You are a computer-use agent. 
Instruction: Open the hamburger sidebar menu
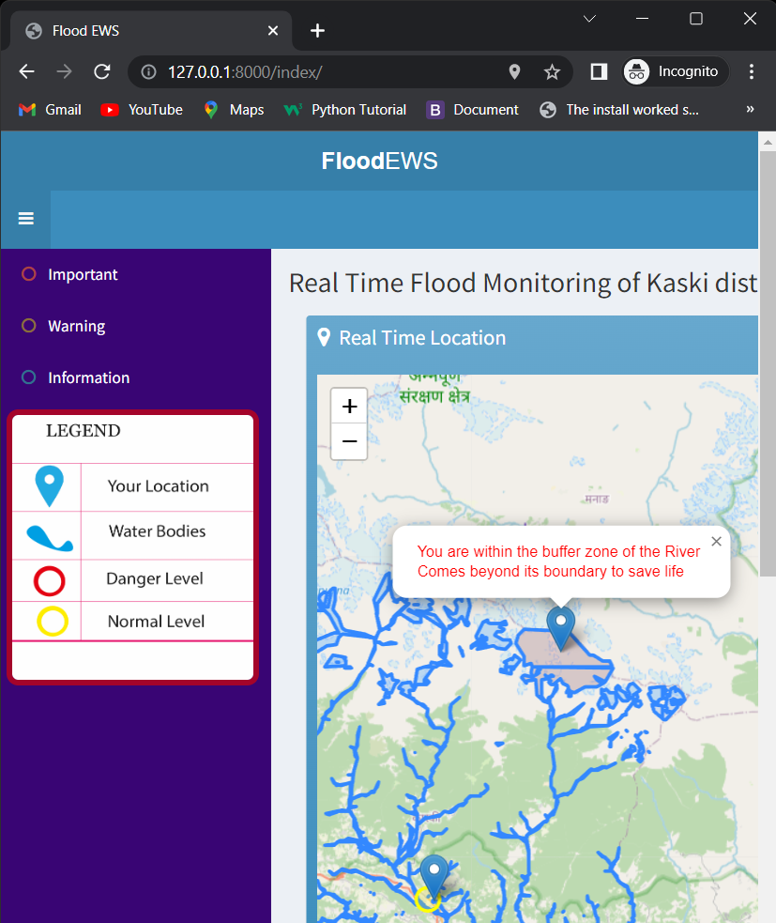pos(26,219)
